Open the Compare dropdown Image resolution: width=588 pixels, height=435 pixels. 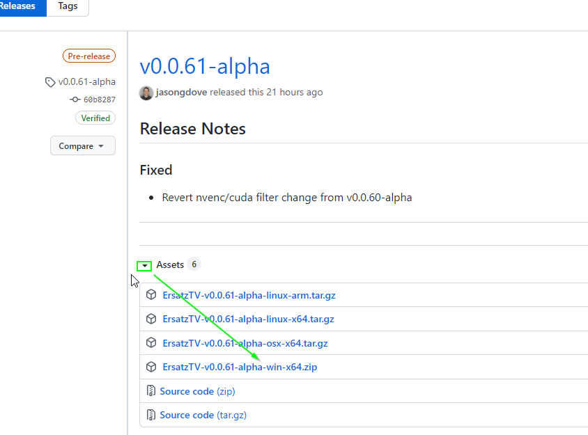tap(83, 145)
